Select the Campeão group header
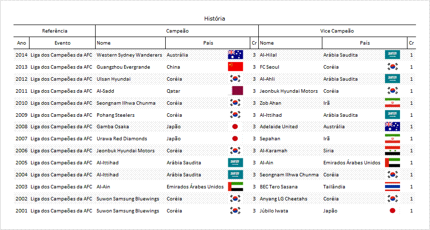The image size is (430, 230). (x=177, y=31)
